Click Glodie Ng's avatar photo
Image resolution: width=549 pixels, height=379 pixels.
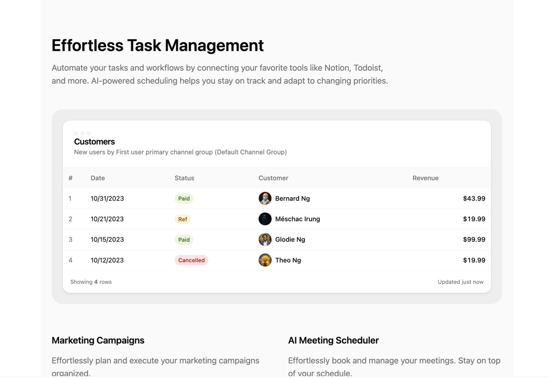(265, 240)
